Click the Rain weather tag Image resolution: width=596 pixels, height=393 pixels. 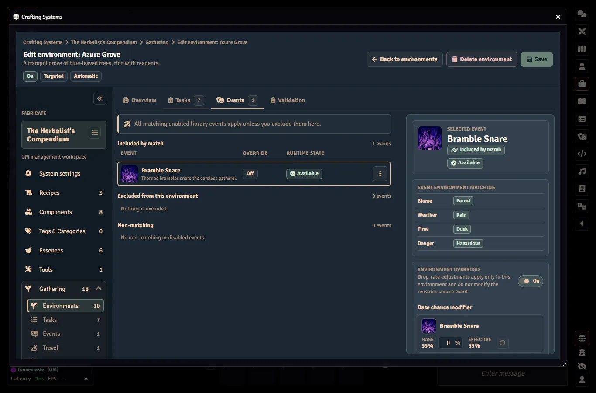click(x=461, y=215)
